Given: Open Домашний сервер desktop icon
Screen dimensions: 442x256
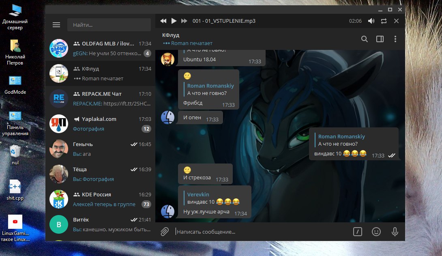Looking at the screenshot, I should (x=15, y=17).
